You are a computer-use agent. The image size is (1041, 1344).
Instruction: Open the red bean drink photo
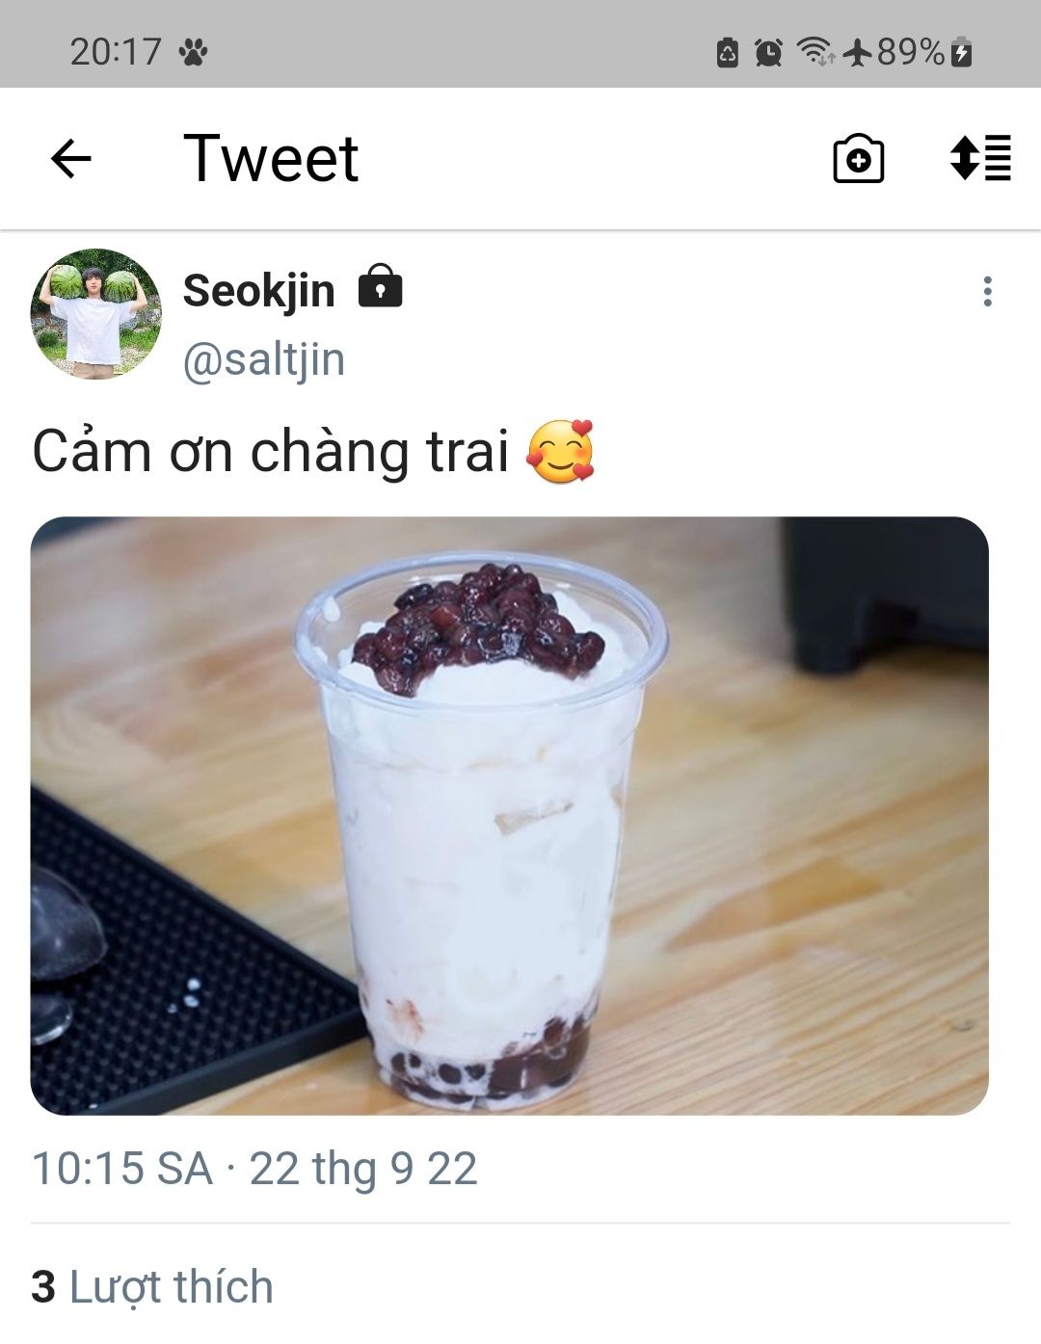click(509, 816)
